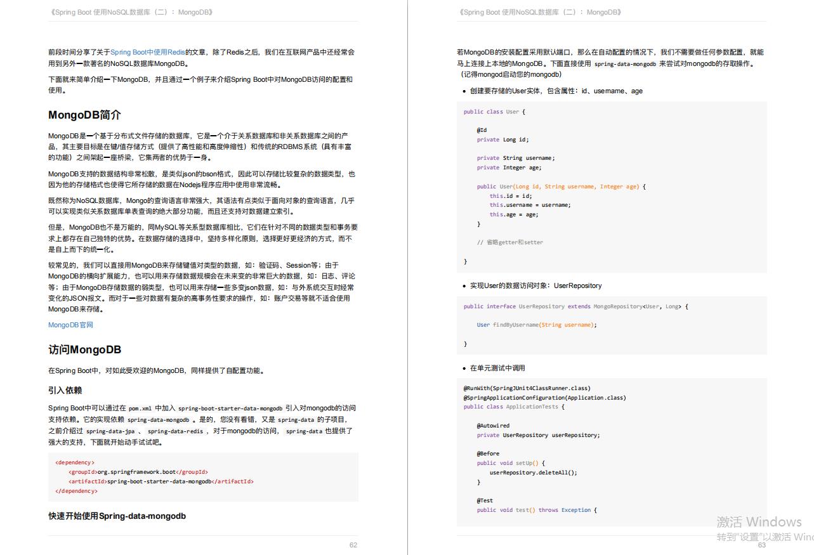
Task: Click the 'MongoDB简介' heading
Action: pyautogui.click(x=84, y=115)
